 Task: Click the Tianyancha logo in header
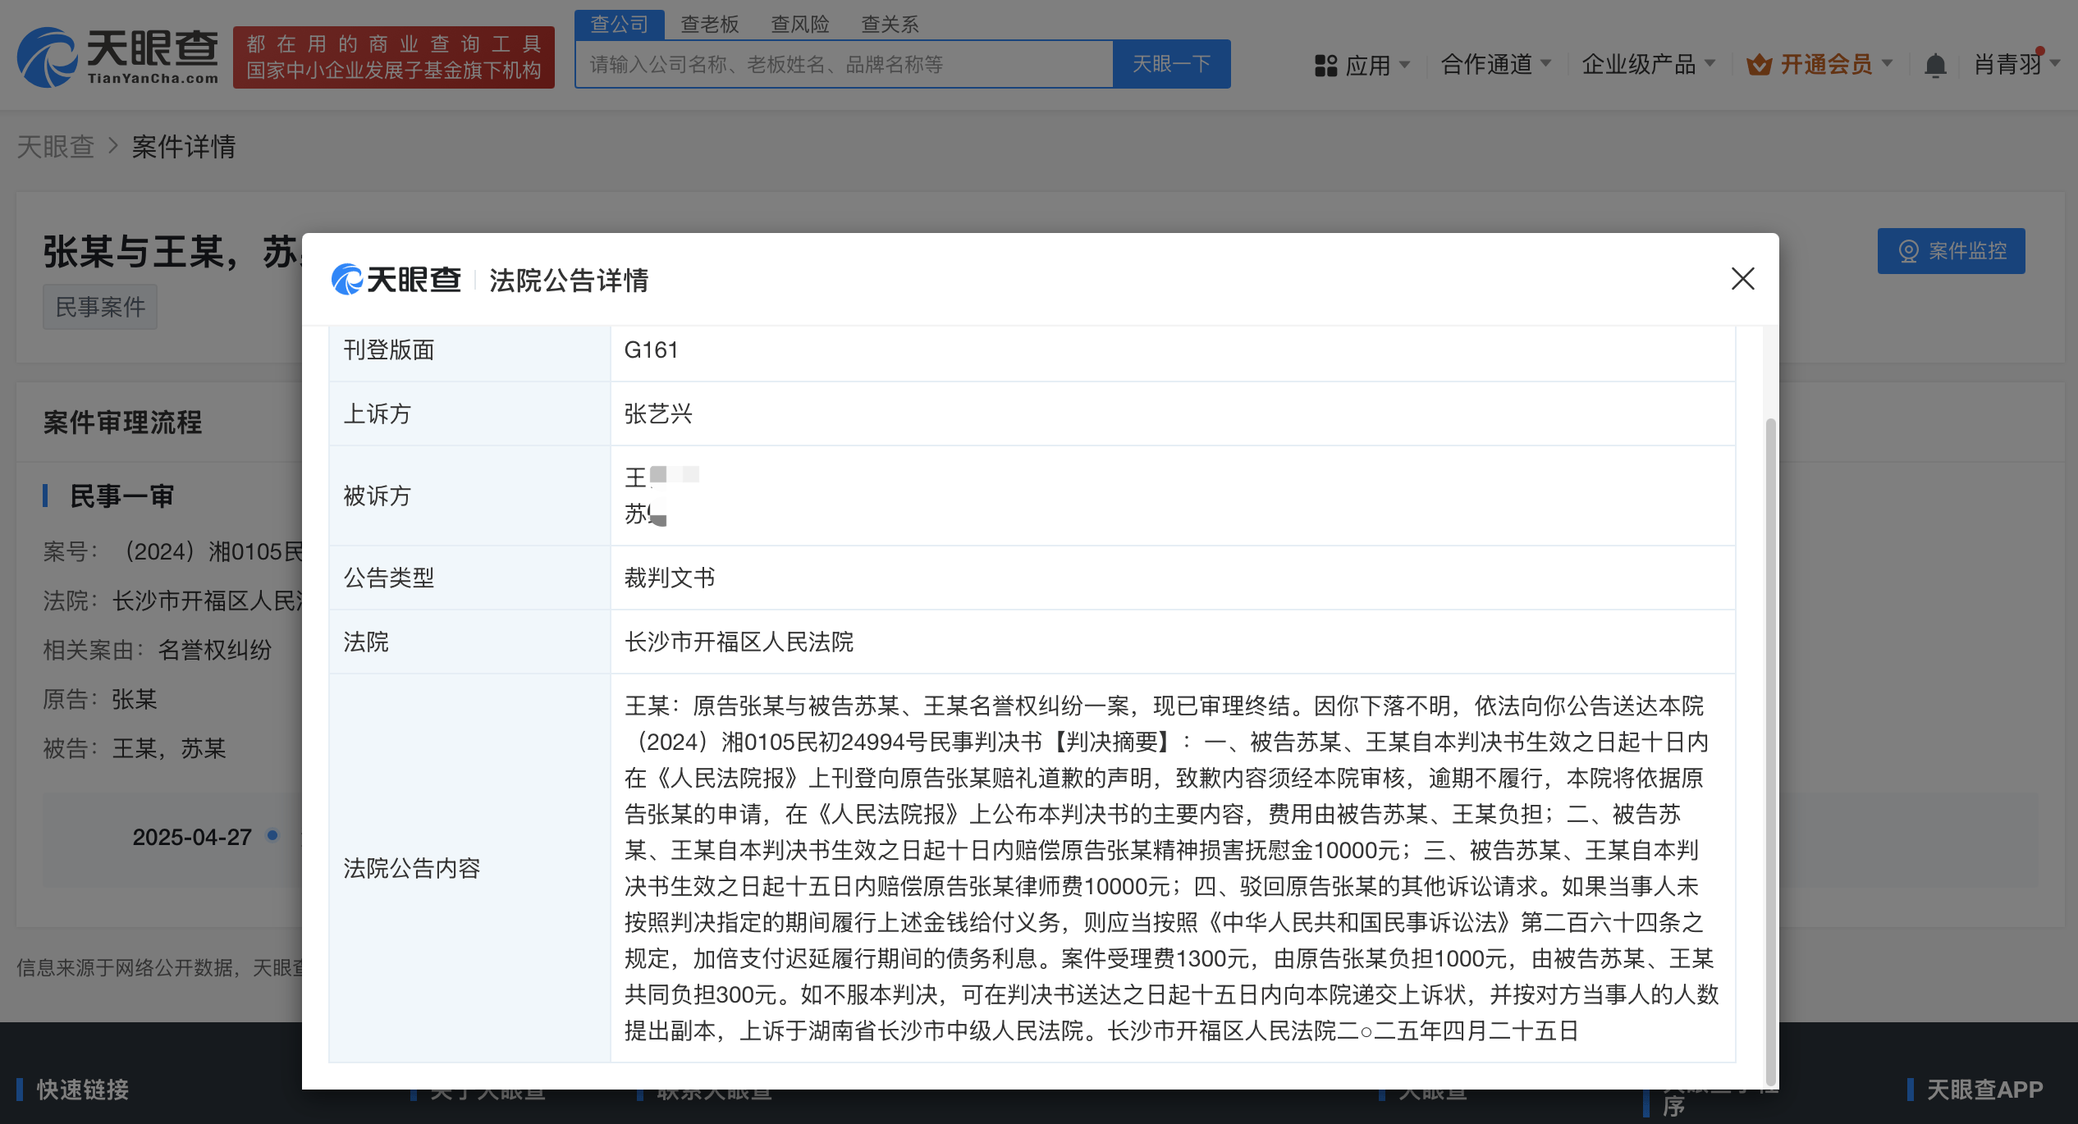tap(118, 57)
